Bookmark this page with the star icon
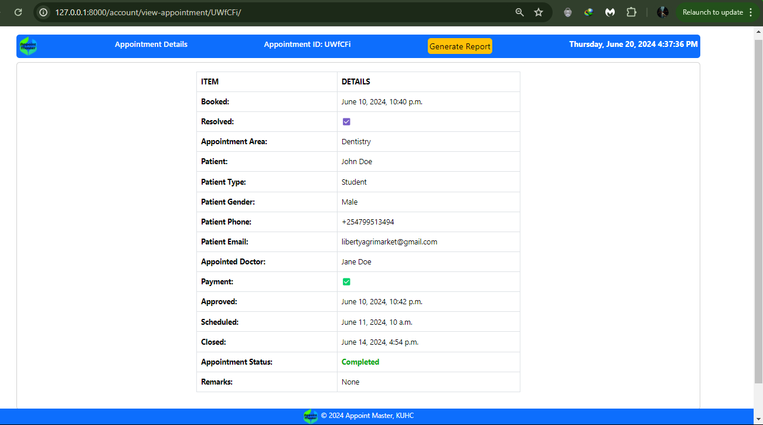This screenshot has height=425, width=763. click(x=539, y=12)
